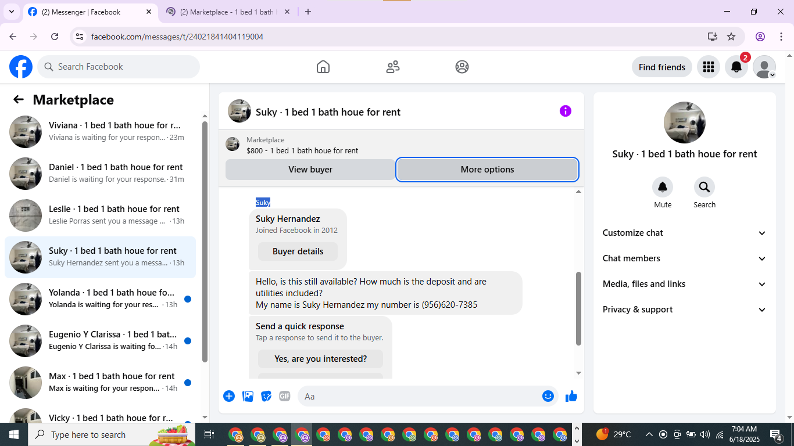Click the Search Facebook field
The width and height of the screenshot is (794, 446).
119,67
